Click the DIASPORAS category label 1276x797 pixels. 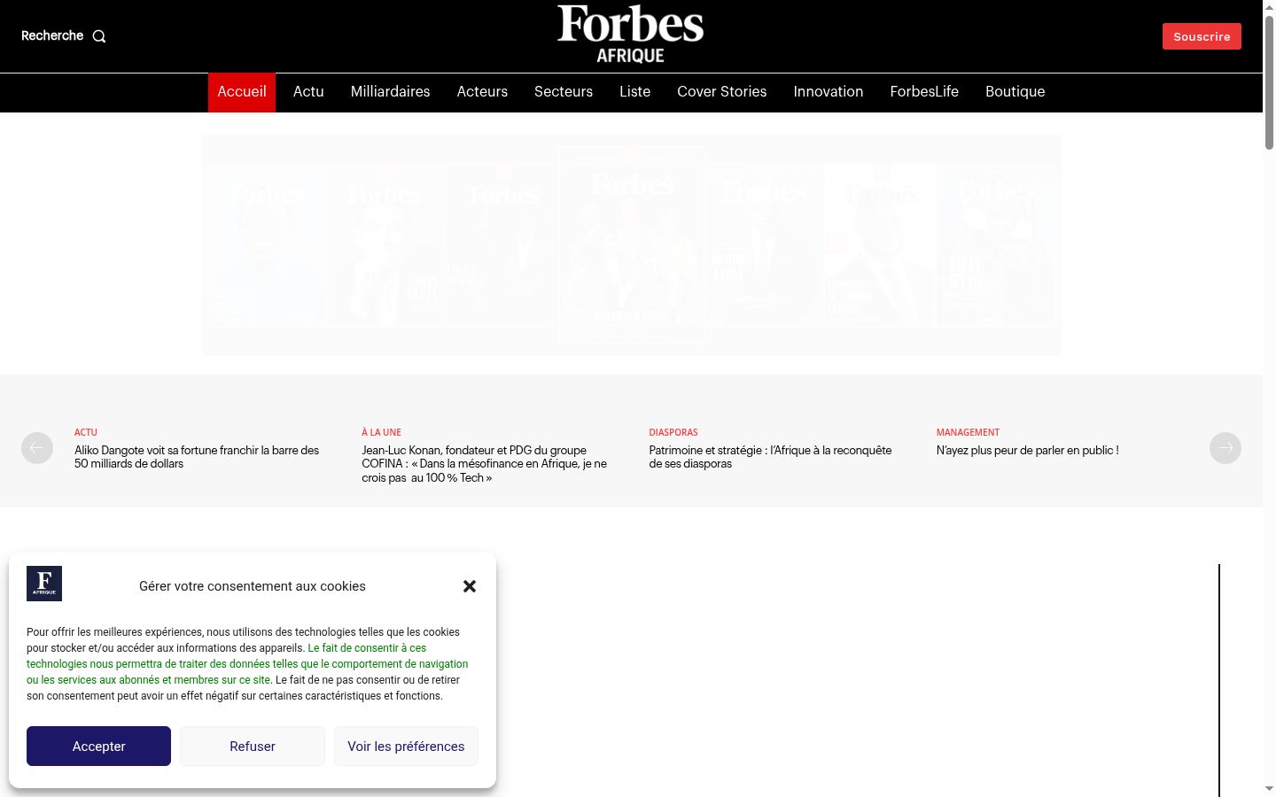click(x=673, y=432)
